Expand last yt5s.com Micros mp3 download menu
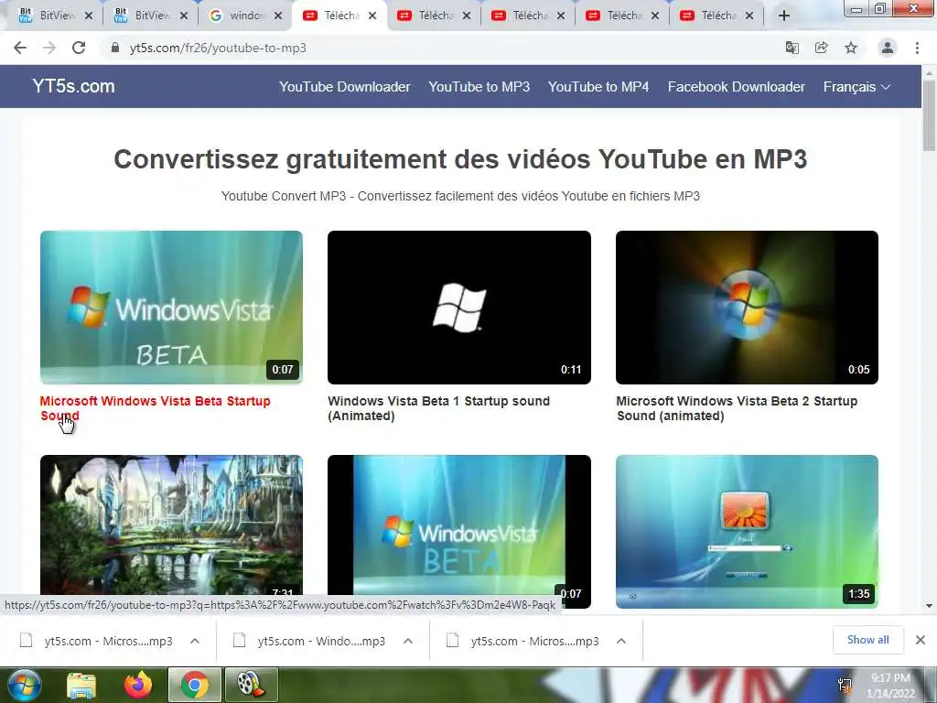The image size is (937, 703). (x=621, y=641)
